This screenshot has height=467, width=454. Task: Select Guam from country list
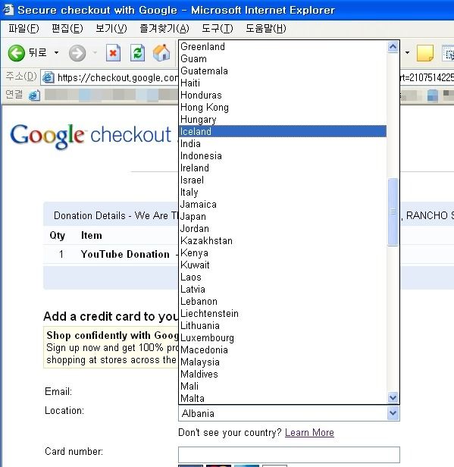(283, 58)
